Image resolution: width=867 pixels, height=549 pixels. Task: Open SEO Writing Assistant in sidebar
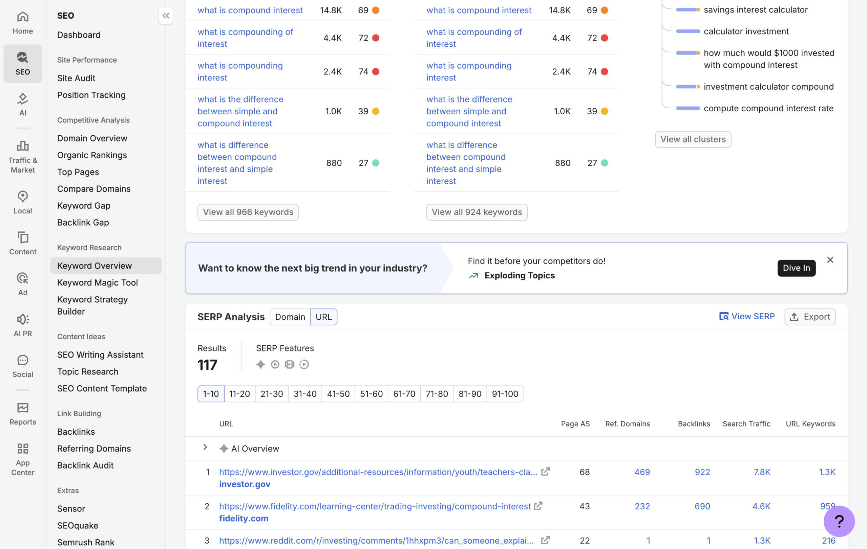point(101,354)
